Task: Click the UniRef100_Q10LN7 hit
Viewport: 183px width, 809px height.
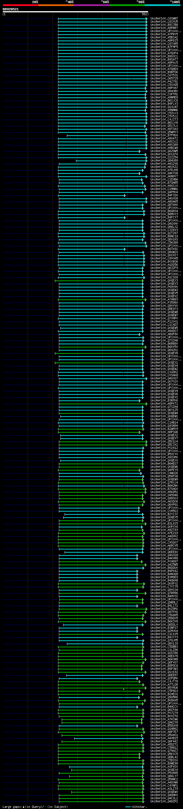Action: click(x=164, y=107)
